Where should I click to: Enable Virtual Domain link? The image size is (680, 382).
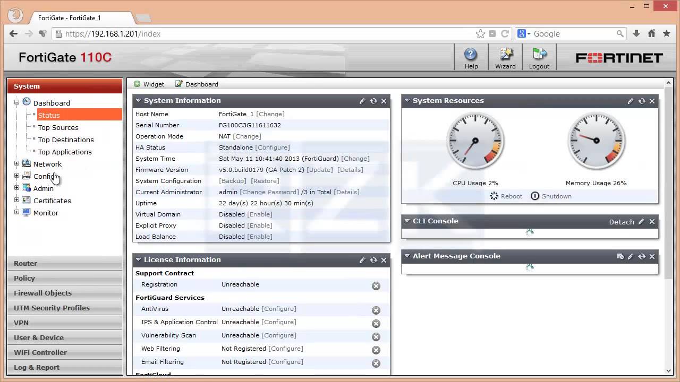pyautogui.click(x=260, y=214)
